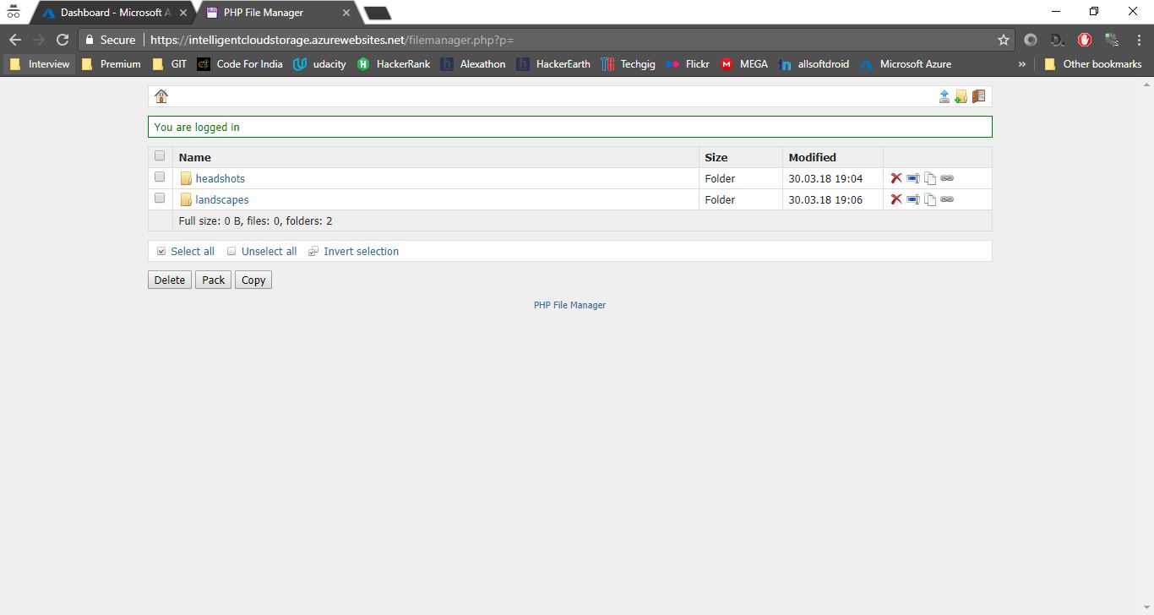The width and height of the screenshot is (1154, 615).
Task: Rename the landscapes folder
Action: (913, 199)
